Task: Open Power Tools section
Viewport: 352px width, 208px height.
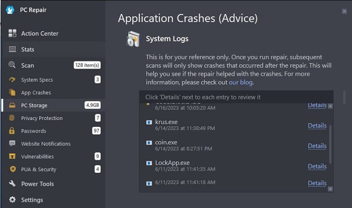Action: (x=53, y=184)
